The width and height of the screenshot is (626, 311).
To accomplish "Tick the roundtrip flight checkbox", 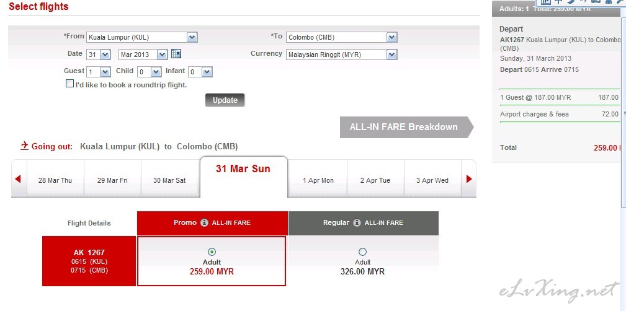I will click(70, 84).
